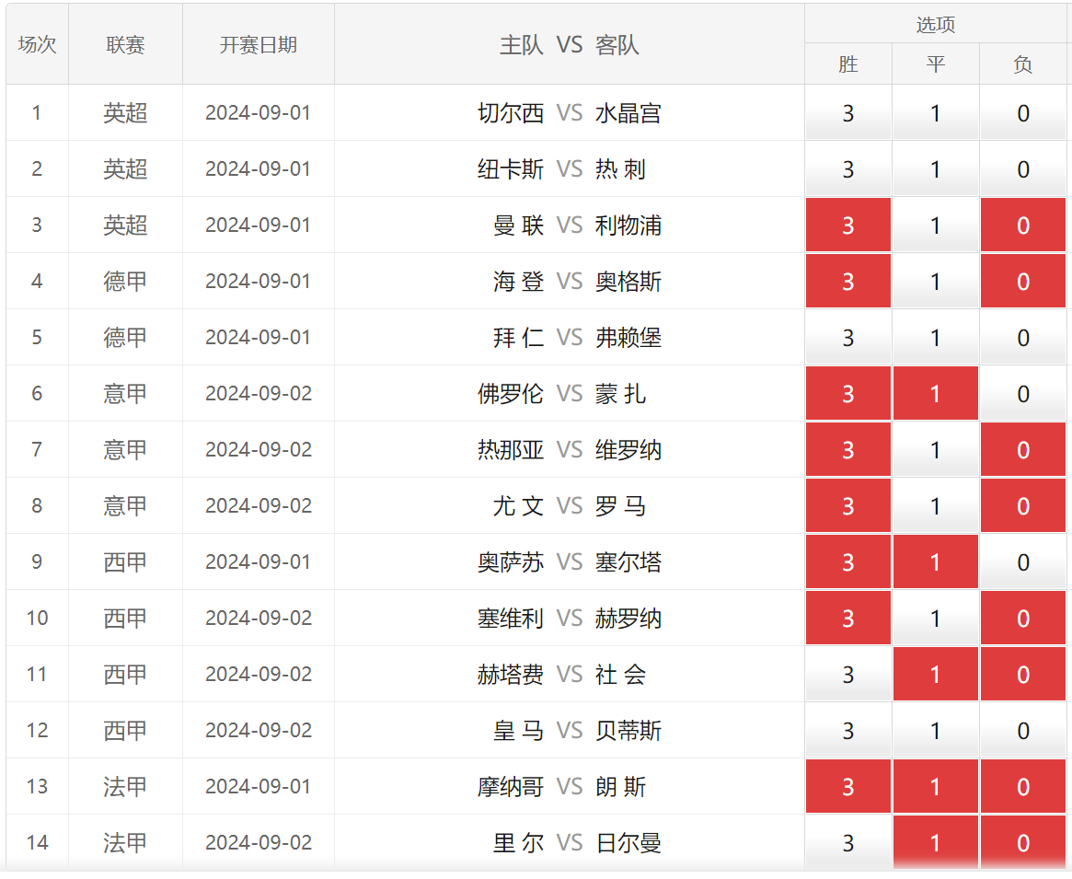Deselect loss option 0 for 曼联 VS 利物浦
The height and width of the screenshot is (879, 1072).
pos(1023,226)
